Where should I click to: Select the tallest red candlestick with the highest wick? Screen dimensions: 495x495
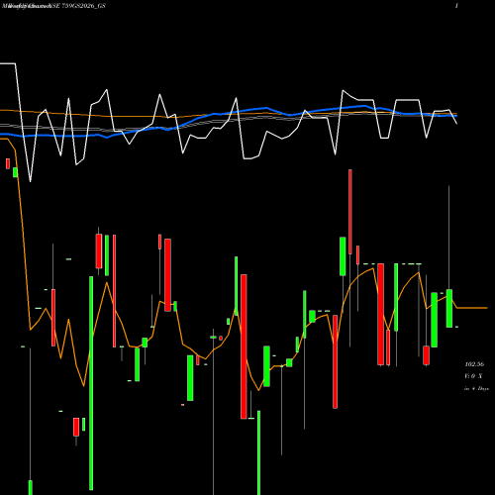[350, 212]
